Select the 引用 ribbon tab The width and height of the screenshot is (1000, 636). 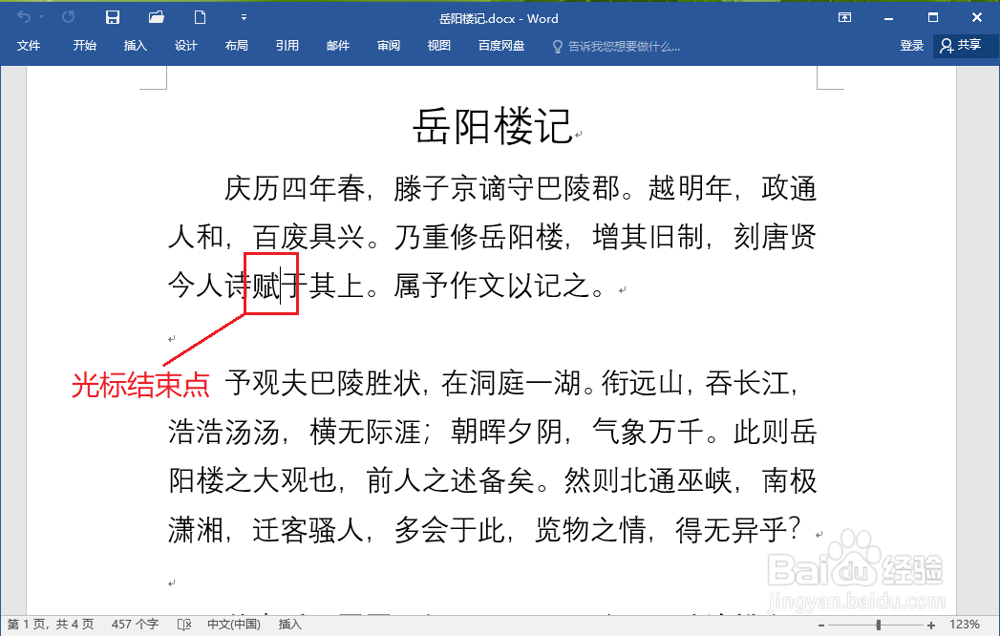(287, 46)
